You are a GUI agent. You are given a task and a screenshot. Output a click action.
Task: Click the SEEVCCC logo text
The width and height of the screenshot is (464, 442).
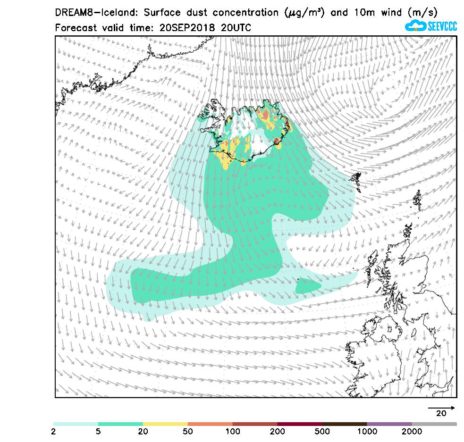(x=442, y=26)
